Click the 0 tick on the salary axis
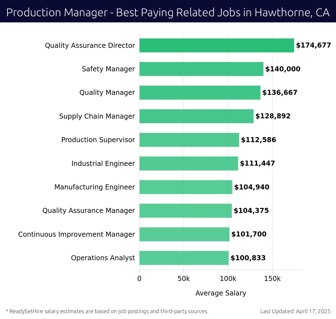Screen dimensions: 336x319 [139, 279]
